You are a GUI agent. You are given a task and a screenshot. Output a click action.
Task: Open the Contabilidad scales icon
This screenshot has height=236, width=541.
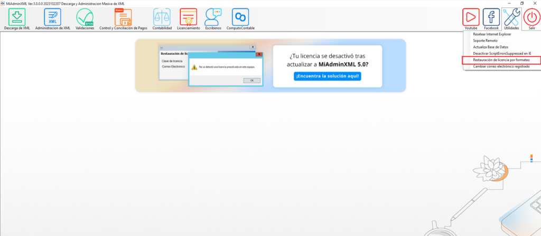(162, 19)
